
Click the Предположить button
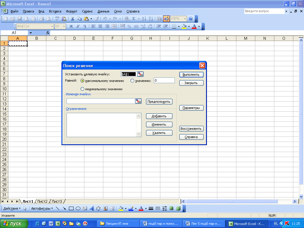[159, 102]
